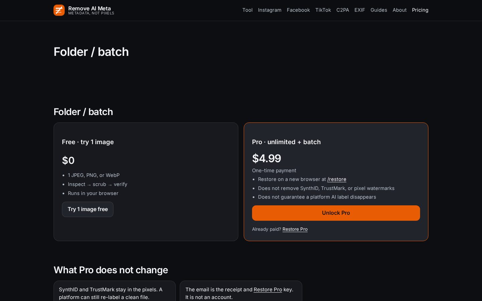Click the Try 1 image free button
This screenshot has height=301, width=482.
88,209
